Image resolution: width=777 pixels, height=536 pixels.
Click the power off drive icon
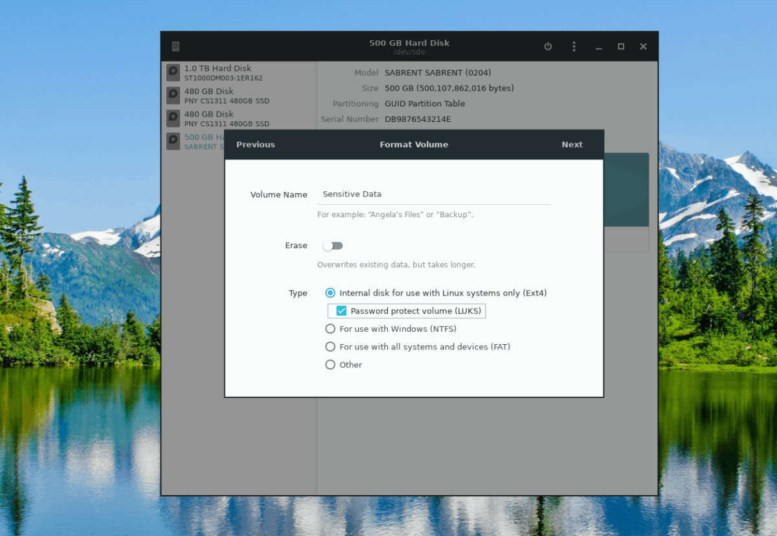click(x=548, y=47)
